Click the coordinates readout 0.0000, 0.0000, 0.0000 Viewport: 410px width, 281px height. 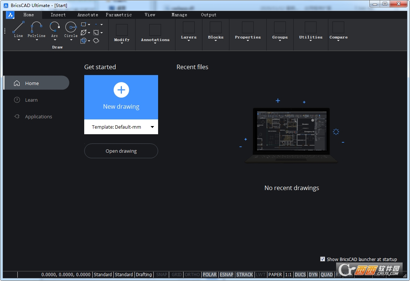[66, 274]
